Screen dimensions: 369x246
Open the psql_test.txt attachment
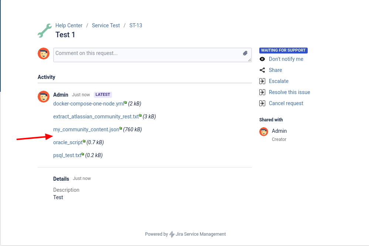click(x=67, y=155)
